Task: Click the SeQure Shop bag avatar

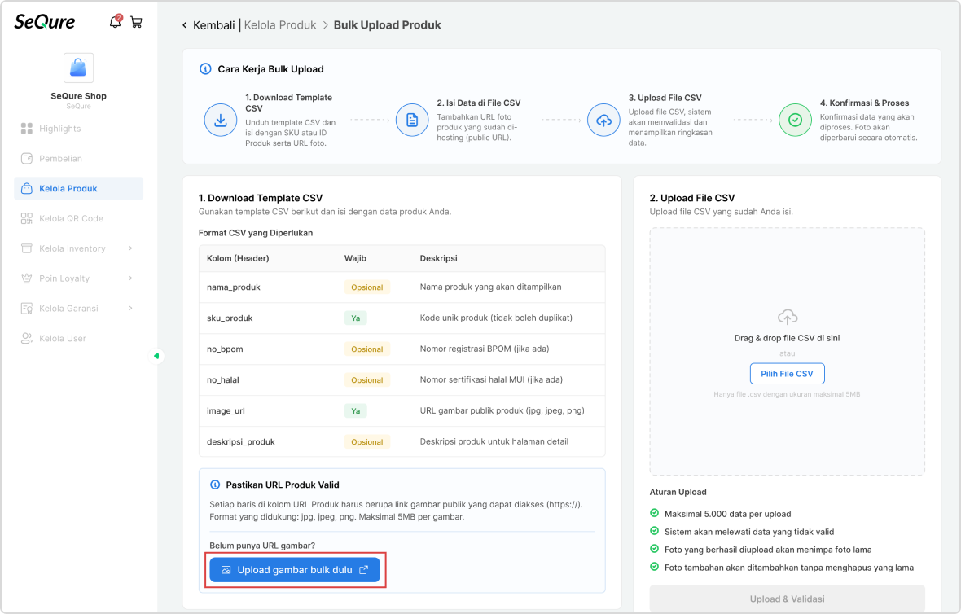Action: coord(78,68)
